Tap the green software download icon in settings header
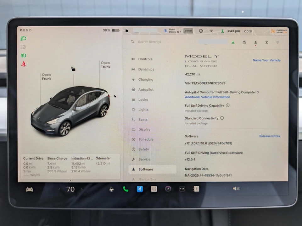 pos(233,42)
